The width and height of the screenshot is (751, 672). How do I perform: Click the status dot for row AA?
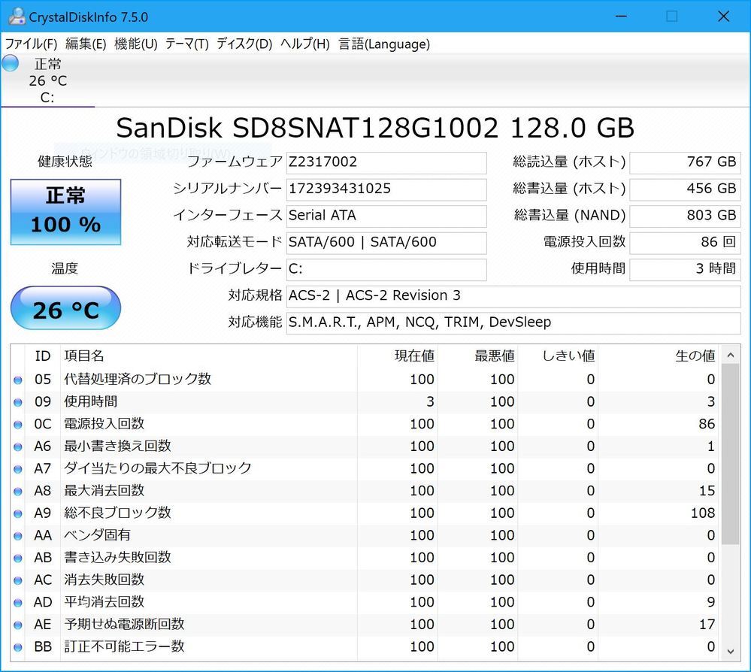18,536
